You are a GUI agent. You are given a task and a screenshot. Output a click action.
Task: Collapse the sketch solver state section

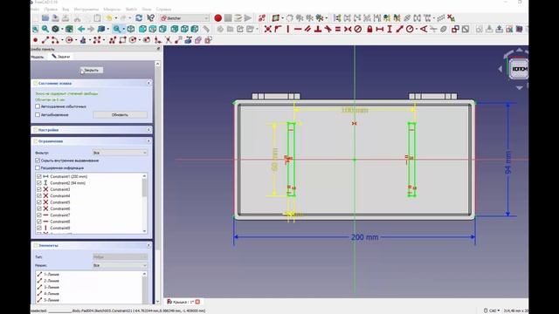pos(148,83)
